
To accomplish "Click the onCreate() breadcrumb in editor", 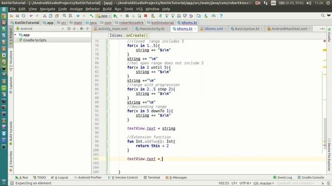I will tap(137, 36).
